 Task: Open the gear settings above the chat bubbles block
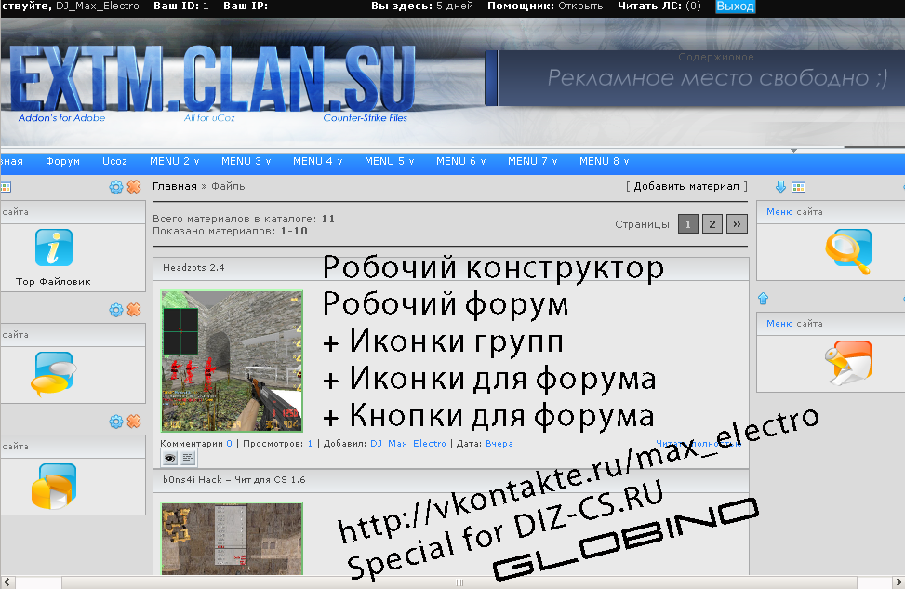(116, 310)
